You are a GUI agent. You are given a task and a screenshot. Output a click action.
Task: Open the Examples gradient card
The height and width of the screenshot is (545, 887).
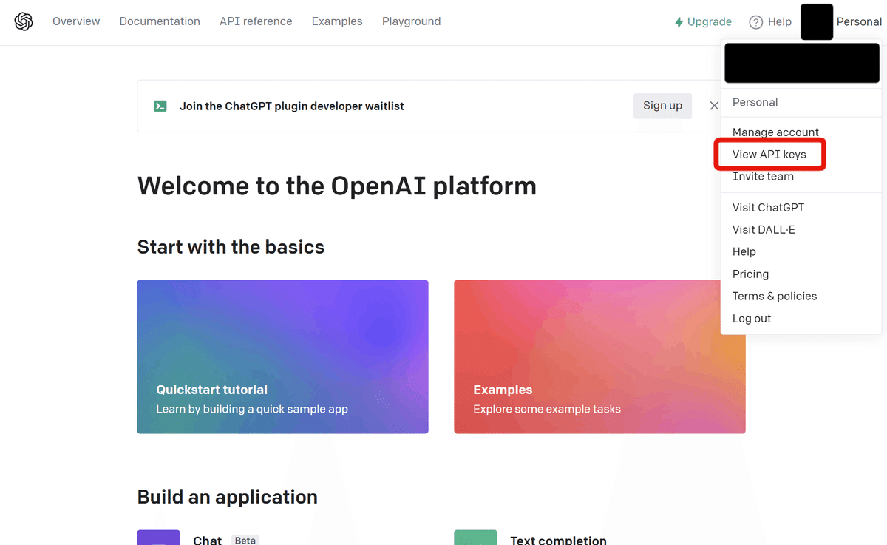(599, 356)
